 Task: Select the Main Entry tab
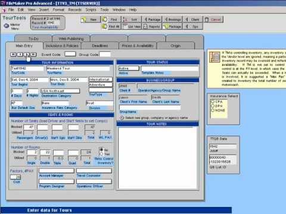pos(24,46)
